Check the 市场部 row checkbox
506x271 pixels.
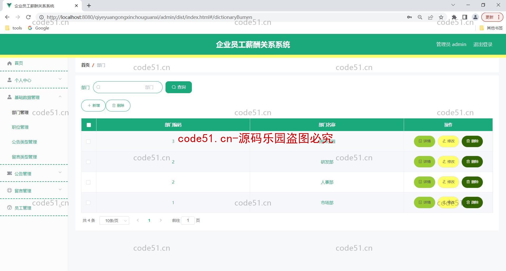(x=88, y=203)
